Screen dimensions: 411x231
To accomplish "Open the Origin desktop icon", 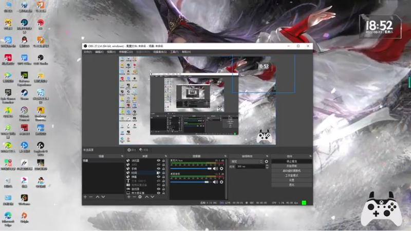I will pyautogui.click(x=24, y=217).
